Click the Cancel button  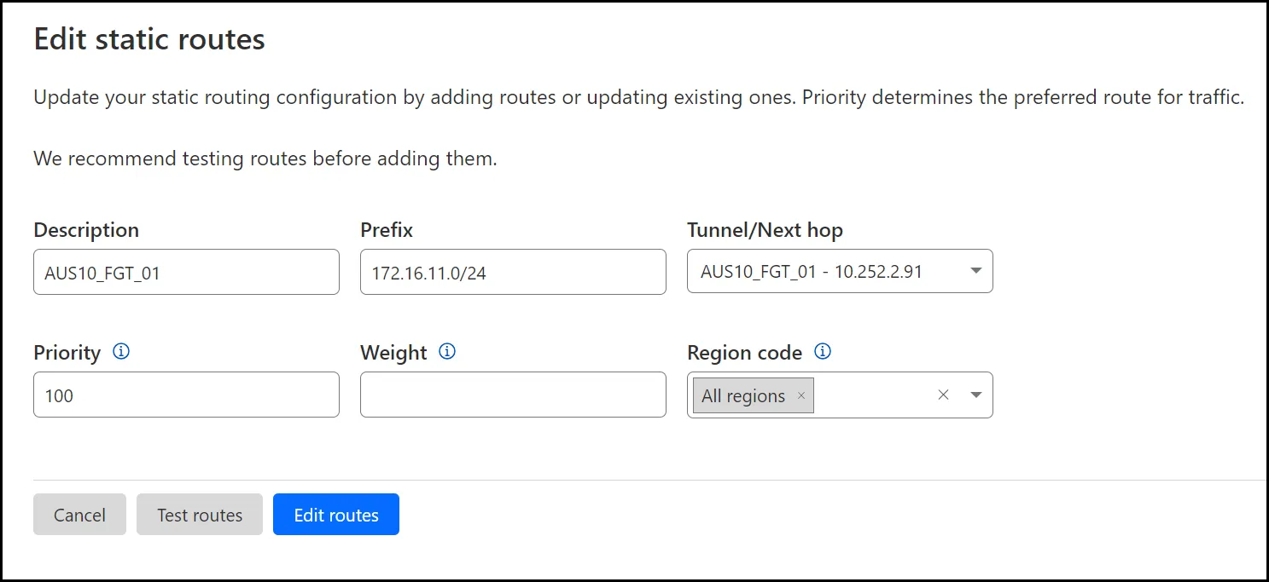79,514
